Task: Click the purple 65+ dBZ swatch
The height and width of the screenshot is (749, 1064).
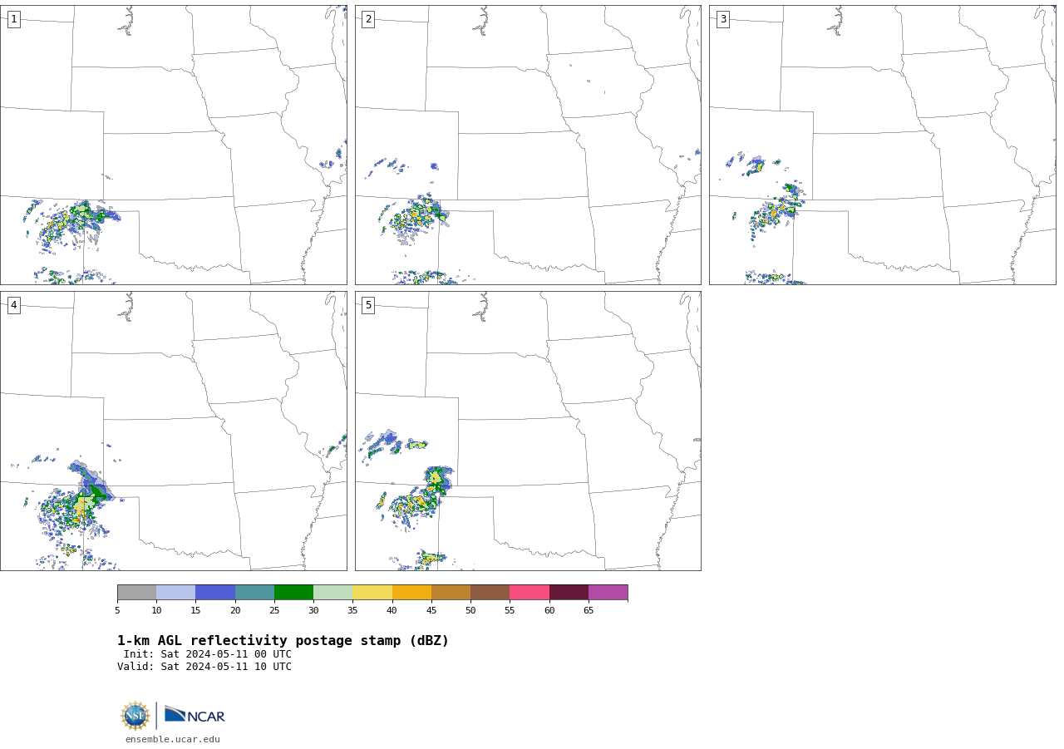Action: click(608, 592)
